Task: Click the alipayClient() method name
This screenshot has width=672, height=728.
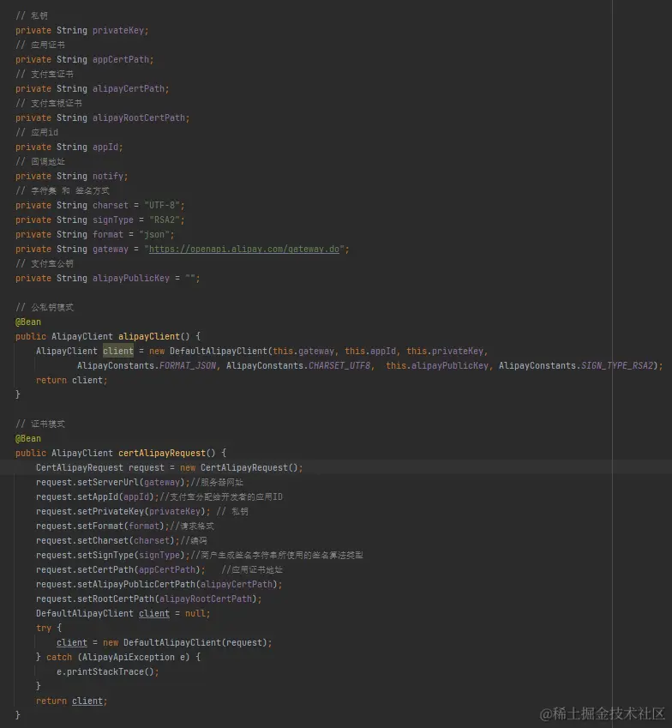Action: (149, 336)
